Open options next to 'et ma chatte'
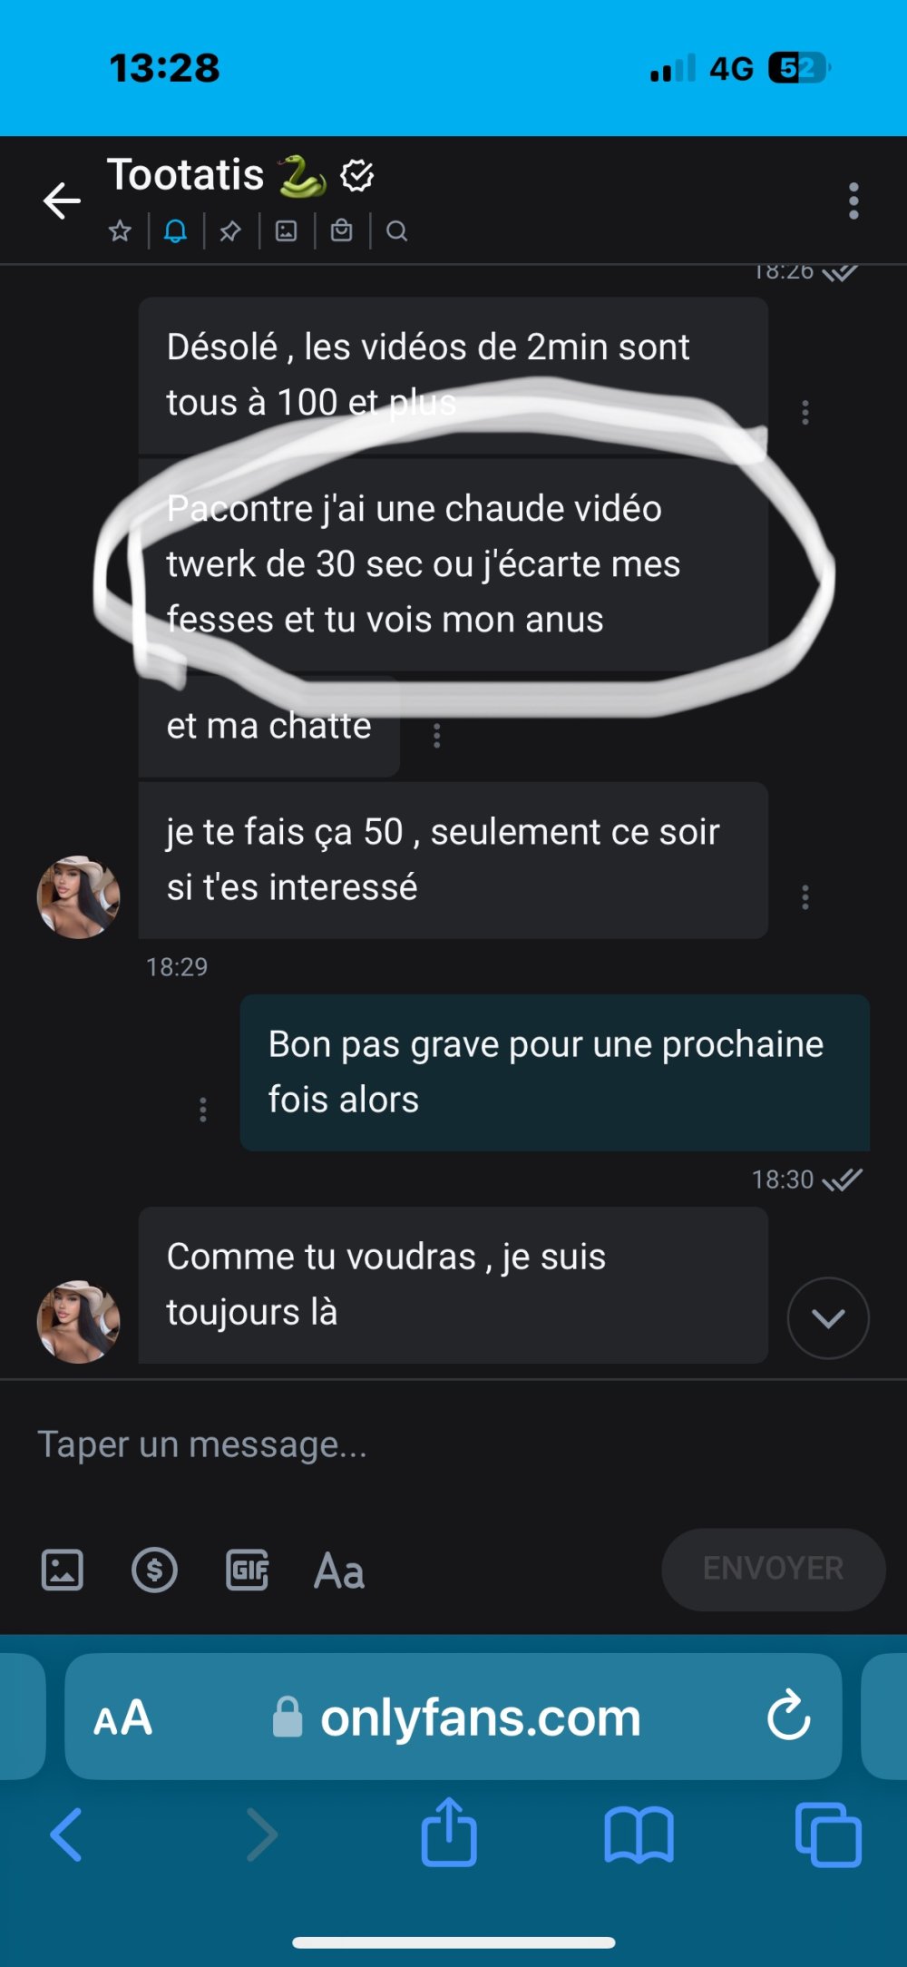 (437, 735)
